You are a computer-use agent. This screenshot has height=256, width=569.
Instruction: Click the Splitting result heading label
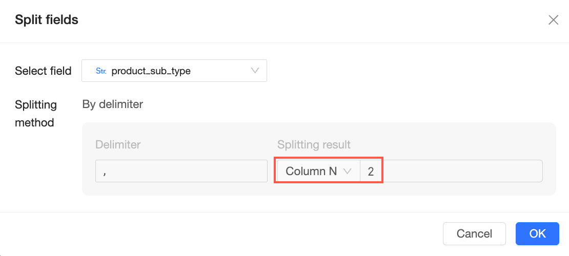tap(314, 144)
